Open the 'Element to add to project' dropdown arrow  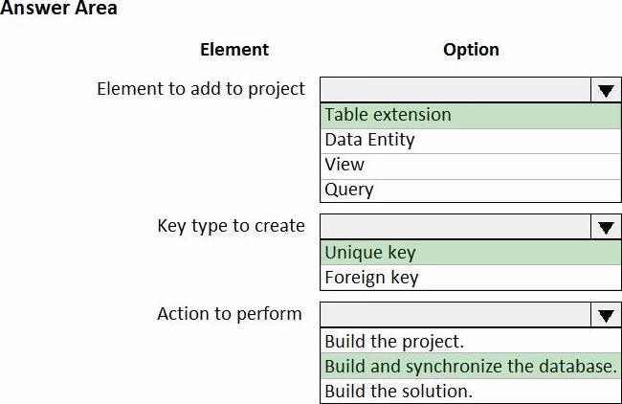pos(605,90)
